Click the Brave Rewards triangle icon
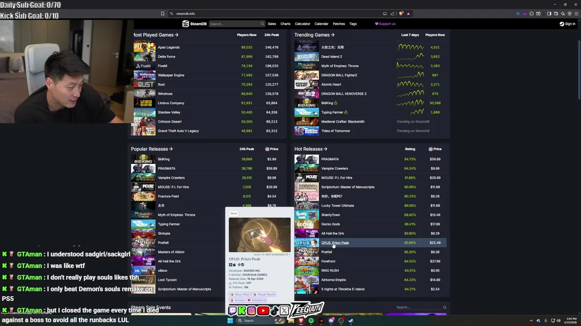The height and width of the screenshot is (326, 581). click(x=409, y=14)
